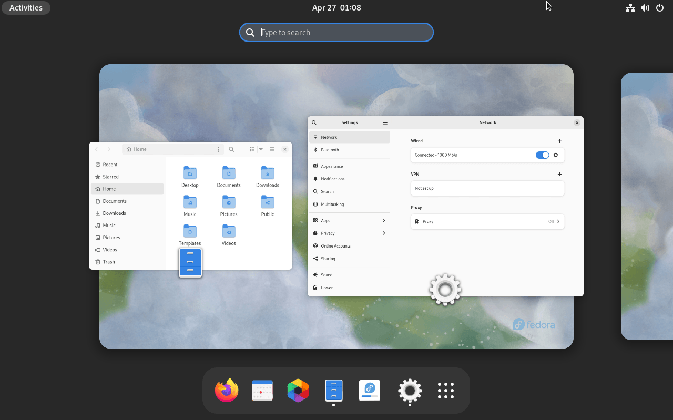This screenshot has height=420, width=673.
Task: Click the network icon in the top bar
Action: pos(630,7)
